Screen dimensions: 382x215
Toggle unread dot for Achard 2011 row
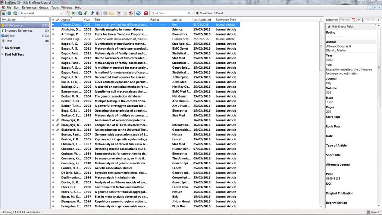[x=53, y=39]
